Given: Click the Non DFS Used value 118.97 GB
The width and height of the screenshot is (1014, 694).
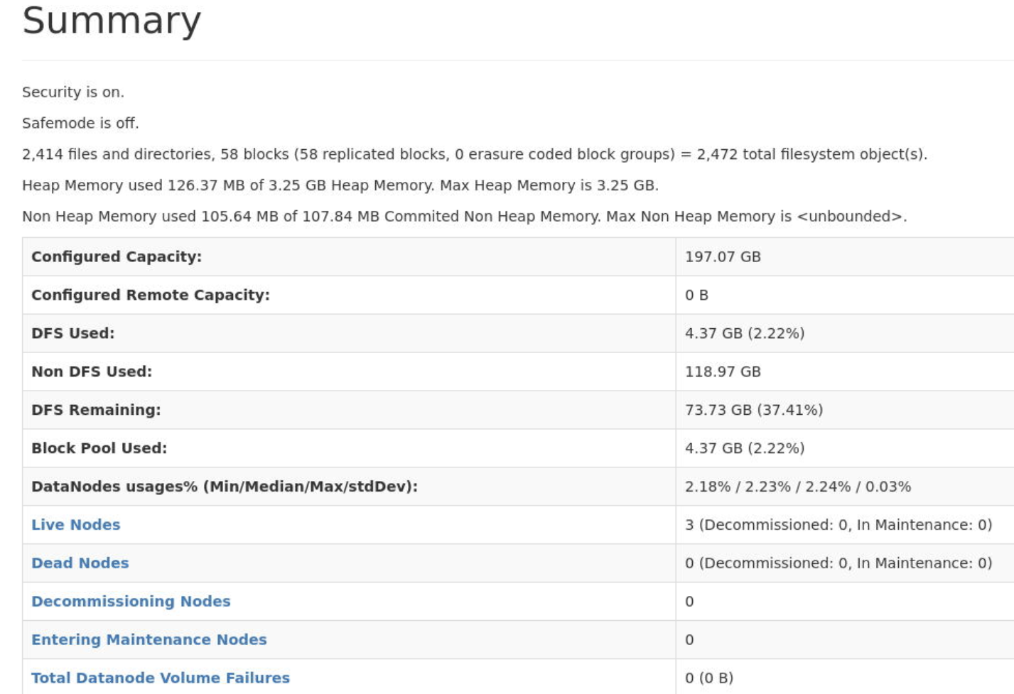Looking at the screenshot, I should coord(723,372).
